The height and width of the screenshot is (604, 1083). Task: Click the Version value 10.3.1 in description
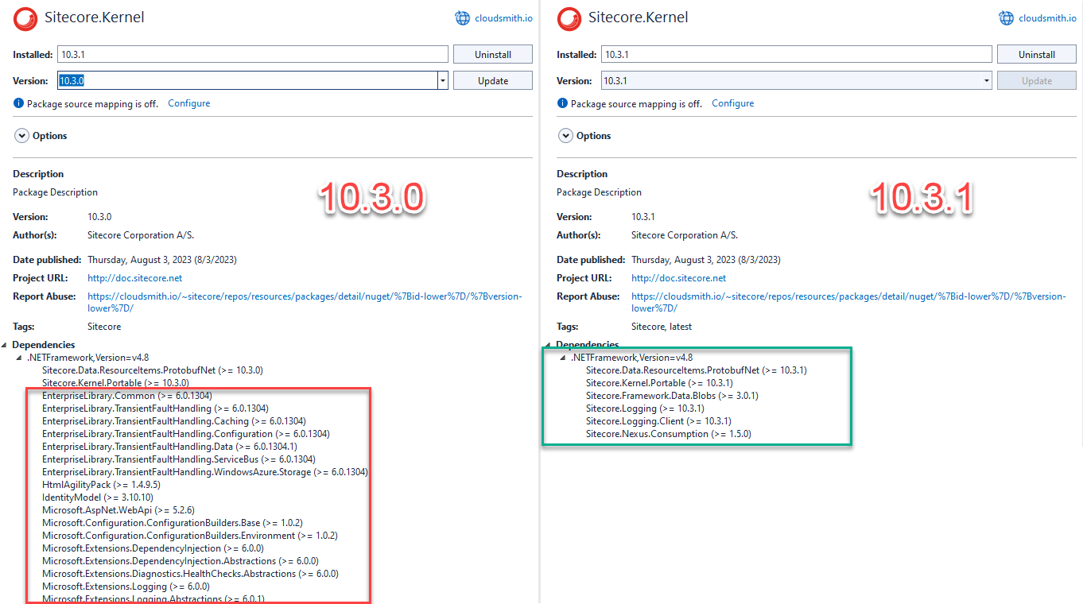coord(643,217)
